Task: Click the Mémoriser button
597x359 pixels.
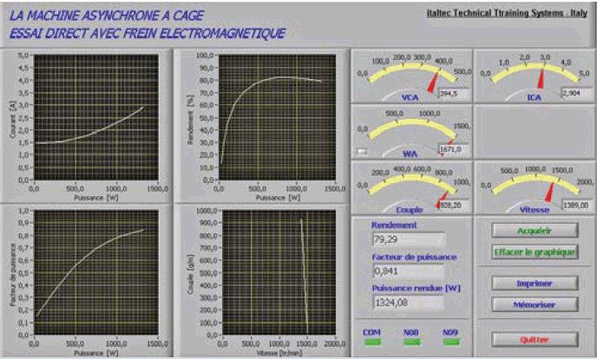Action: point(535,304)
